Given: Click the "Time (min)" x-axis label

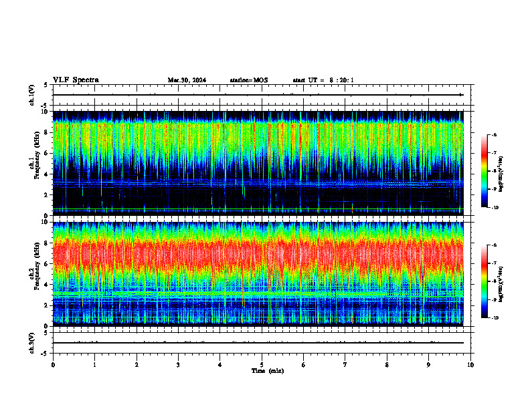Looking at the screenshot, I should [268, 371].
